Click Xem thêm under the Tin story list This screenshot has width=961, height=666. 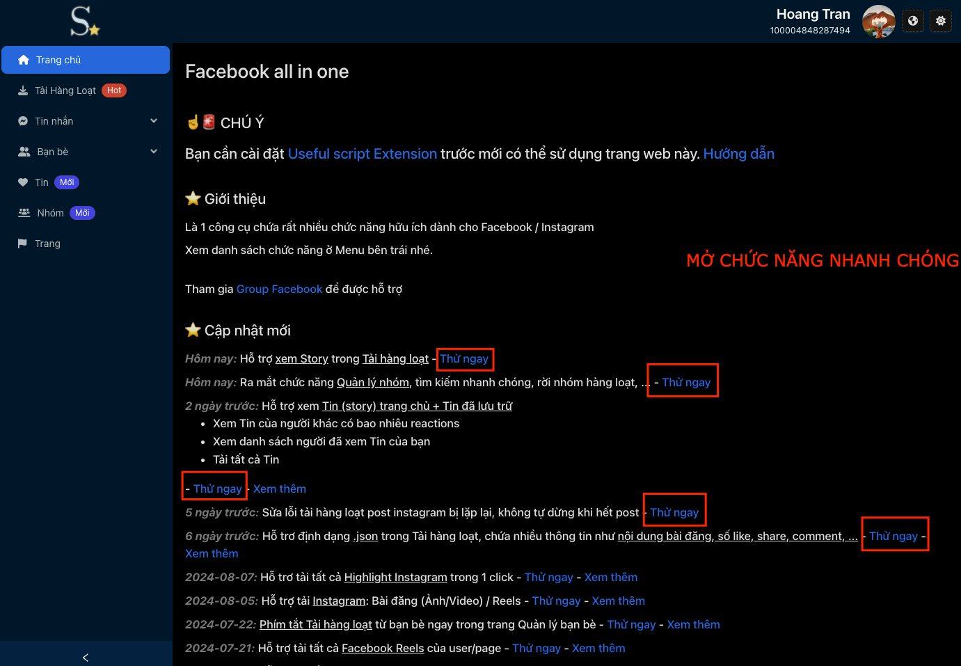pyautogui.click(x=280, y=489)
